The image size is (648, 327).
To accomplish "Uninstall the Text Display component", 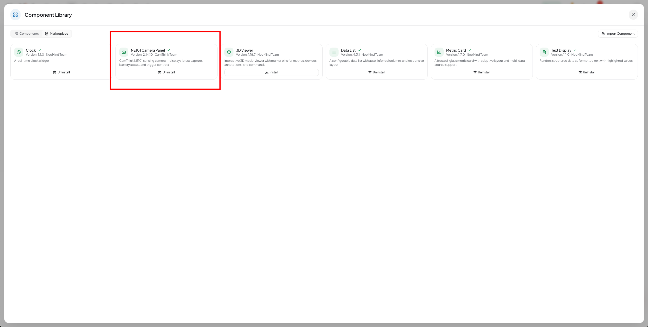I will [x=587, y=72].
